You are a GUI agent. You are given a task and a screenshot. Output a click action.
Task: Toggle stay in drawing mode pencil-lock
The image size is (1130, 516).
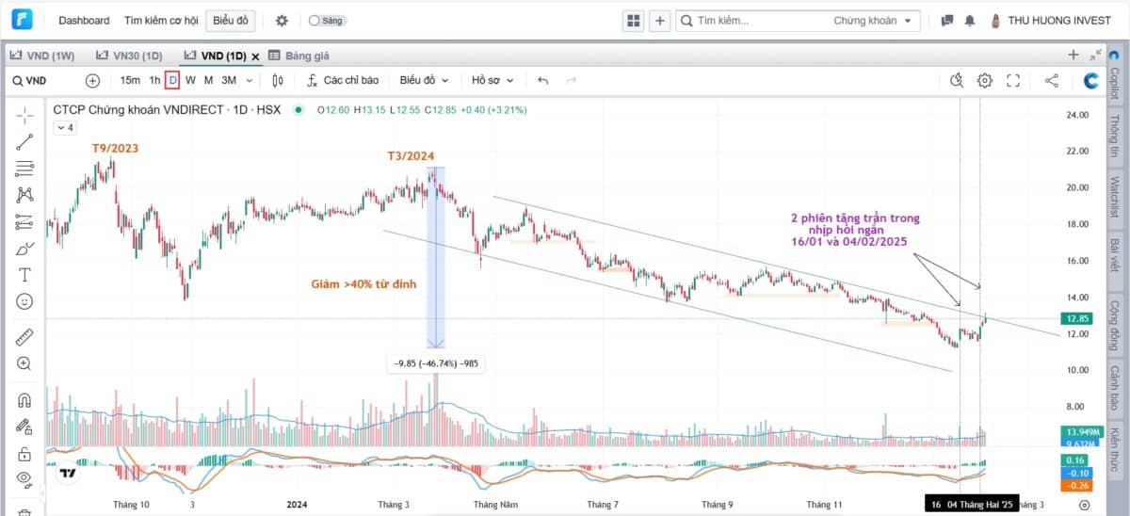click(24, 427)
